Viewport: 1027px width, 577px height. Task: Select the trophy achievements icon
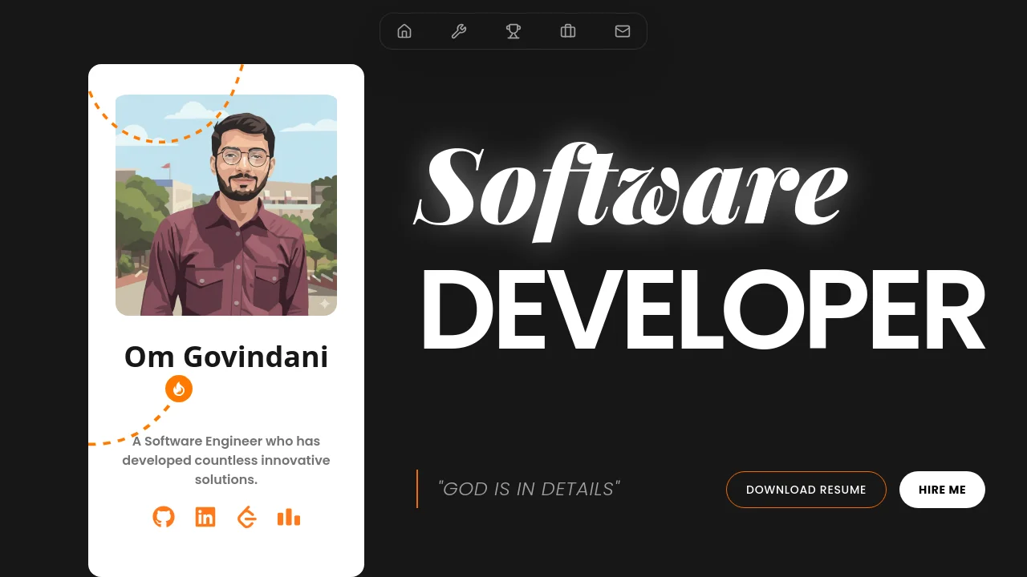pos(513,31)
